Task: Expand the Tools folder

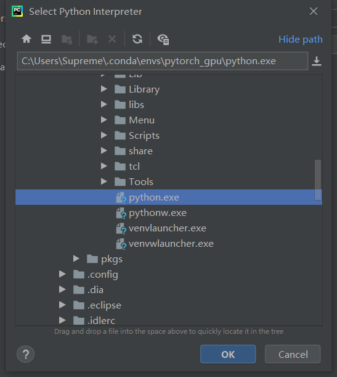Action: [x=104, y=181]
